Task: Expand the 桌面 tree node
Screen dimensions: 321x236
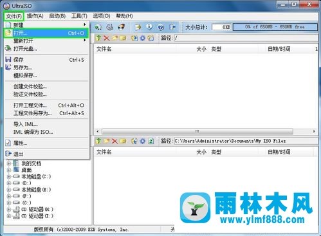Action: (9, 170)
